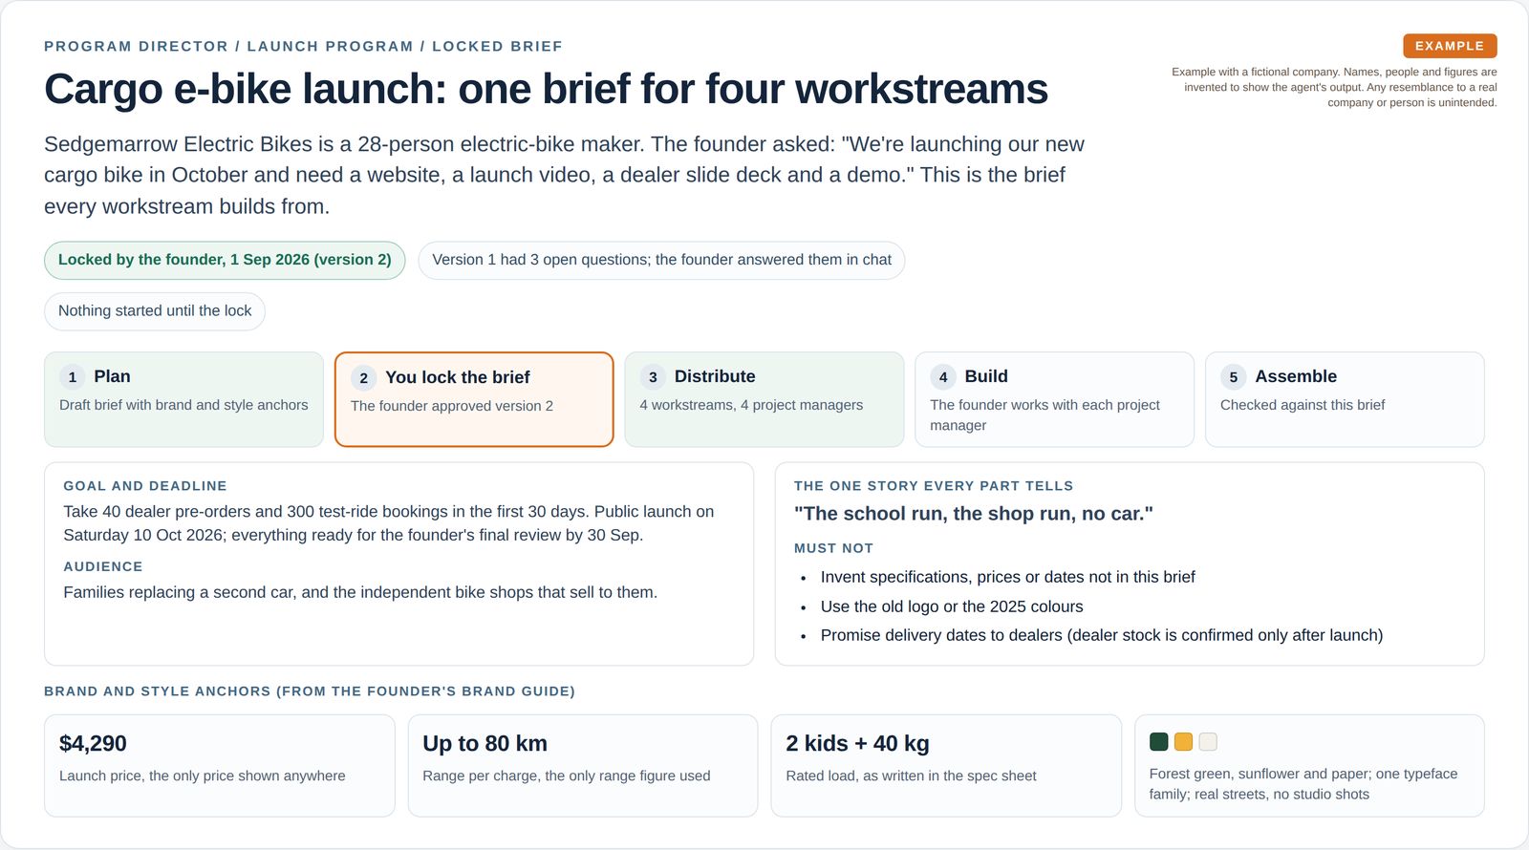The image size is (1529, 850).
Task: Click 'Launch price, the only price shown anywhere'
Action: point(203,776)
